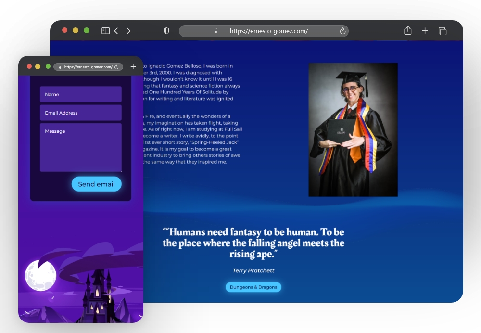The image size is (481, 333).
Task: Select the ernesto-gomez.com URL in the large browser
Action: (x=269, y=31)
